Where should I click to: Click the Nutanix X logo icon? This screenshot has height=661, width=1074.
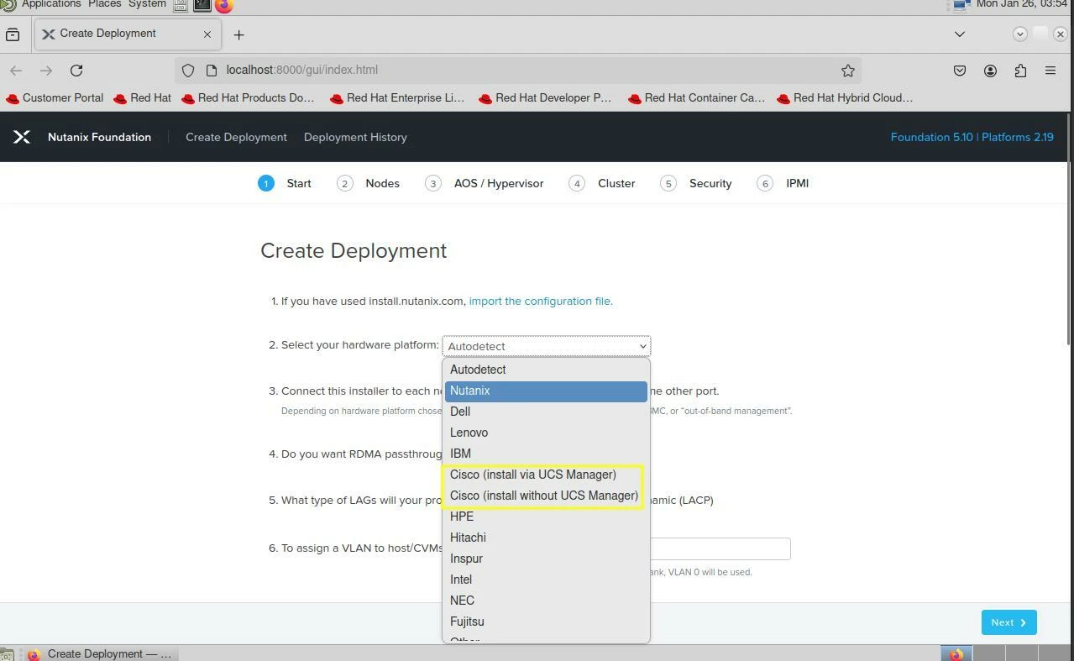pyautogui.click(x=22, y=137)
